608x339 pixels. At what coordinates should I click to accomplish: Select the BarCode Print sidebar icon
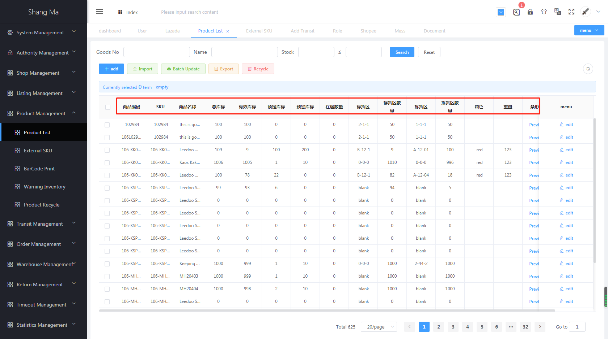(17, 169)
